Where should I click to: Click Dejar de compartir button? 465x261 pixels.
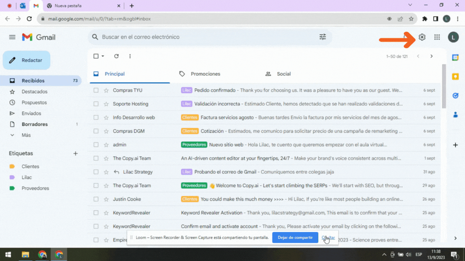pyautogui.click(x=295, y=238)
